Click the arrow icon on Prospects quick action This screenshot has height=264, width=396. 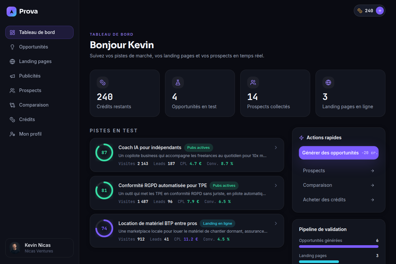pos(373,171)
